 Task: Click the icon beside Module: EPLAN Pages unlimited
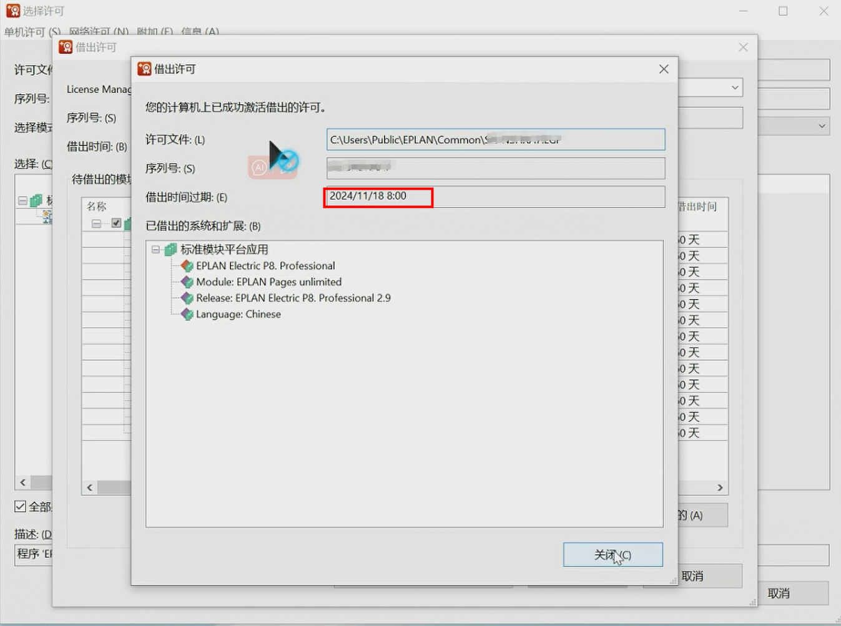[187, 282]
